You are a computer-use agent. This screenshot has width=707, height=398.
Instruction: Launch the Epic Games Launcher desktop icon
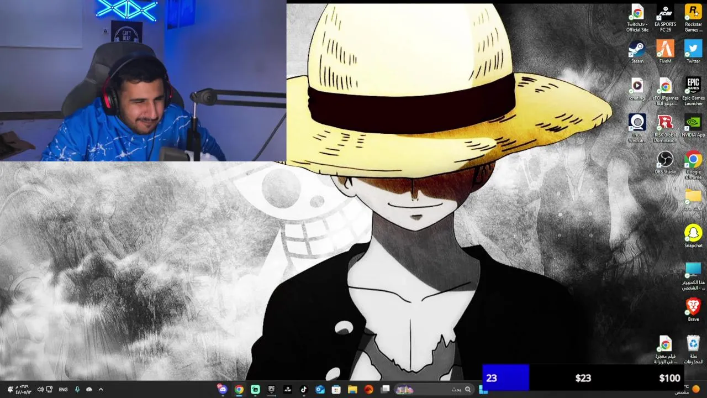693,92
